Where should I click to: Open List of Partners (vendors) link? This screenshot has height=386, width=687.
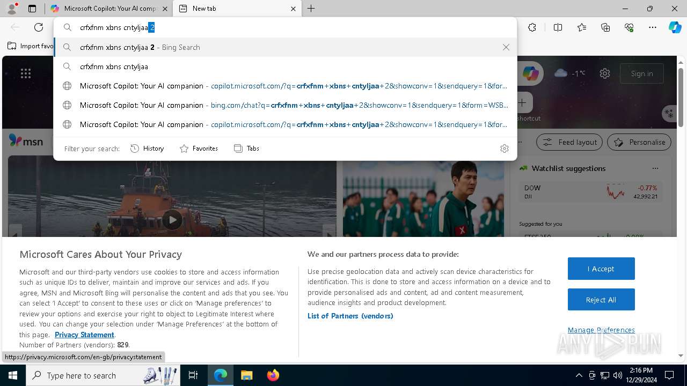(x=350, y=316)
